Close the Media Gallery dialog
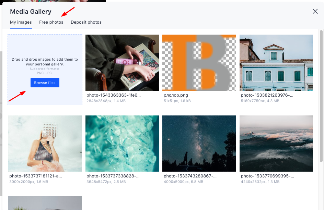324x210 pixels. click(315, 11)
